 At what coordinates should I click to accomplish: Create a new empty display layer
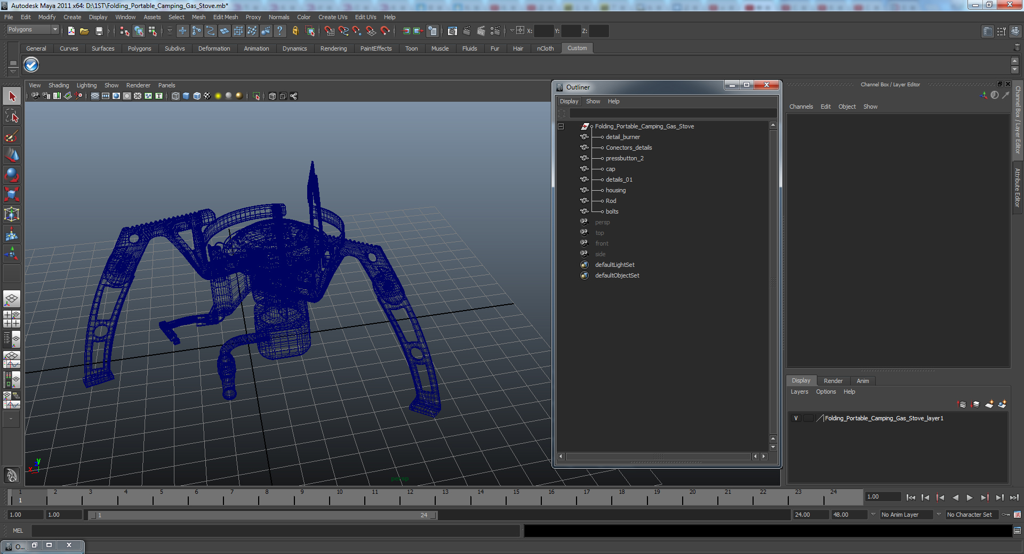(x=989, y=404)
